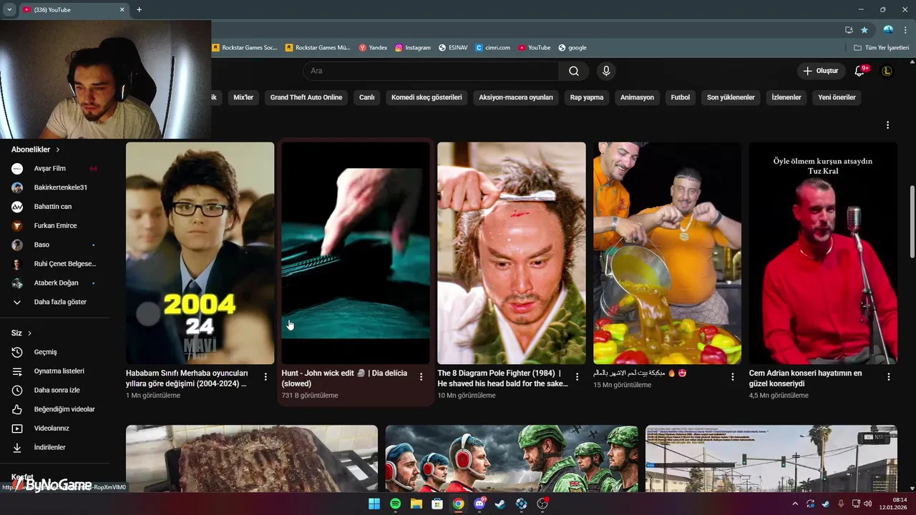This screenshot has height=515, width=916.
Task: Click the search magnifier button
Action: tap(574, 71)
